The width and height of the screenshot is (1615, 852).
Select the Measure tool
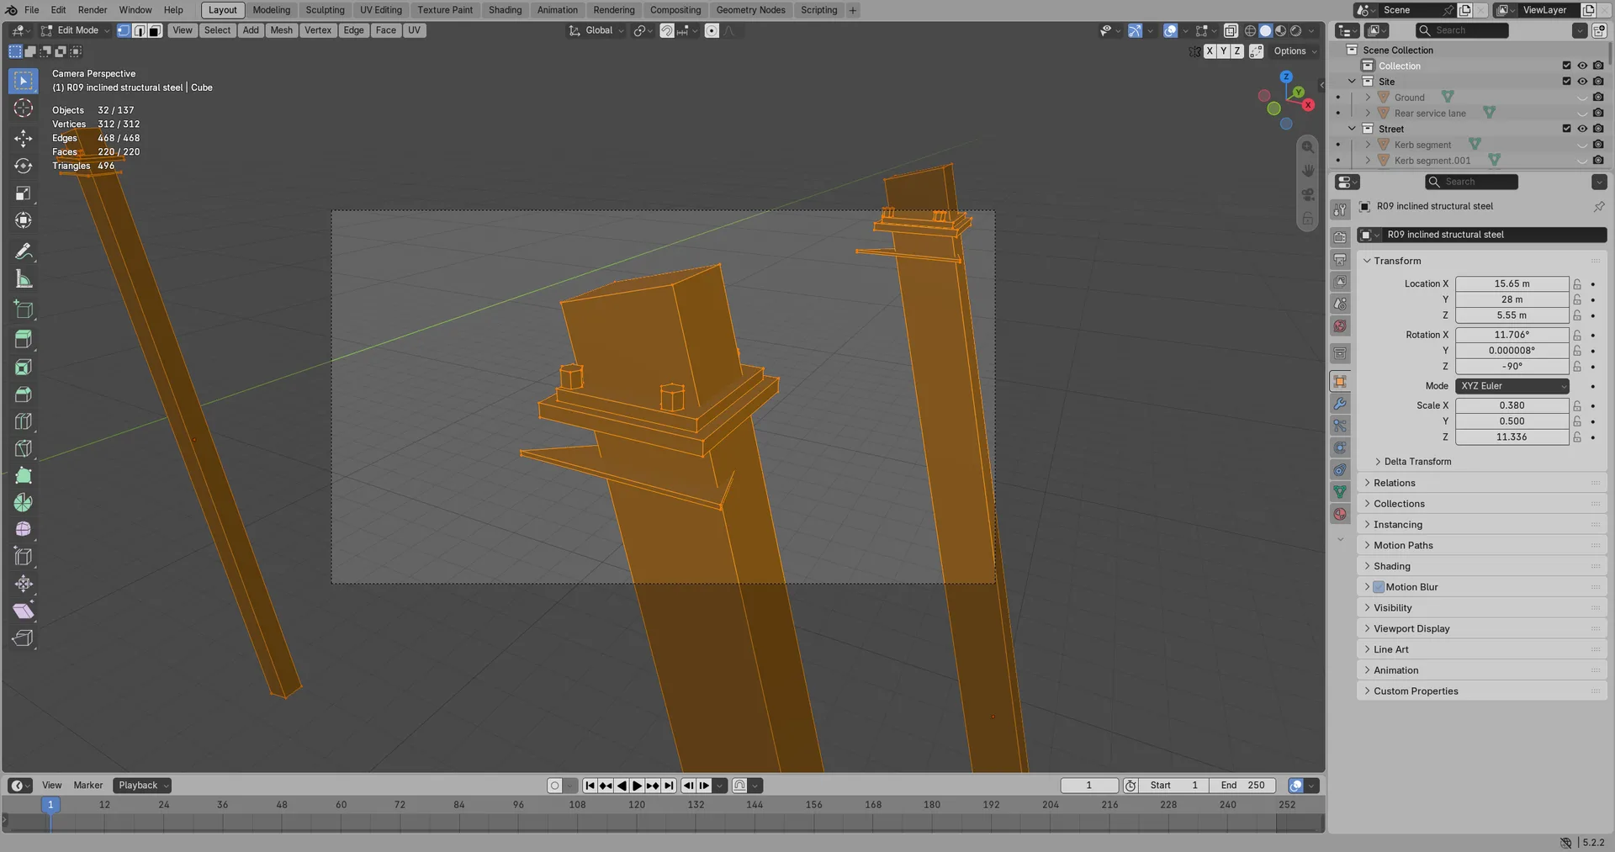[24, 279]
